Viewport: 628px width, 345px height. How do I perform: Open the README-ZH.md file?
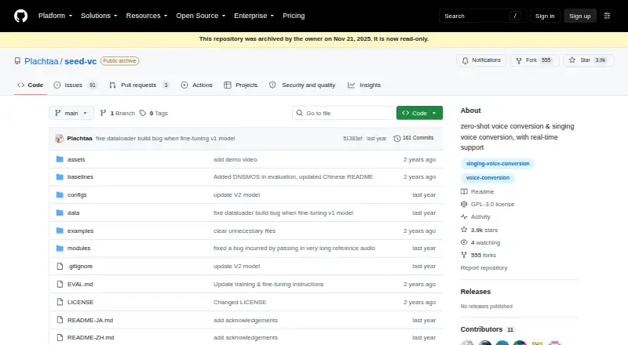pos(90,337)
